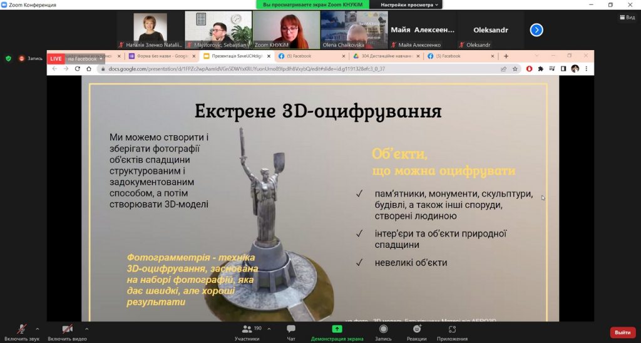
Task: Click green shield encryption info icon
Action: (x=8, y=58)
